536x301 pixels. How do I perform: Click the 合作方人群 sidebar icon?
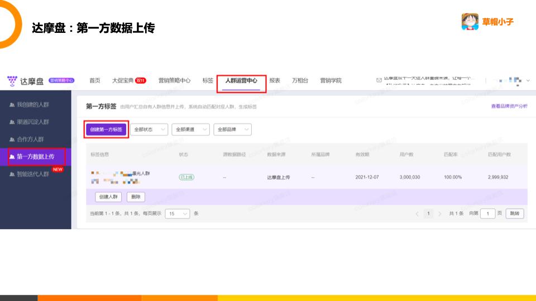(x=12, y=139)
